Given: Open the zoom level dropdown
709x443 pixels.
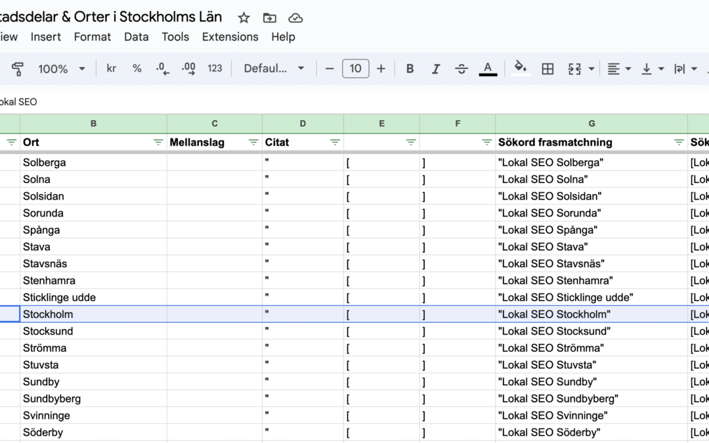Looking at the screenshot, I should [62, 69].
